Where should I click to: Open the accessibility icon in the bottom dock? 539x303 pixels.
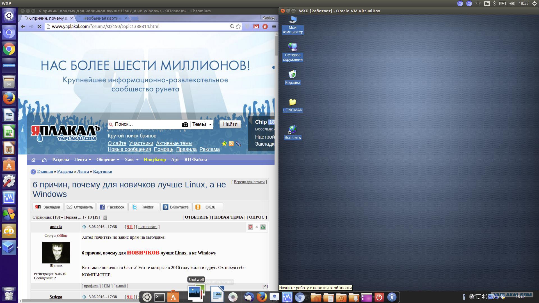click(x=392, y=297)
